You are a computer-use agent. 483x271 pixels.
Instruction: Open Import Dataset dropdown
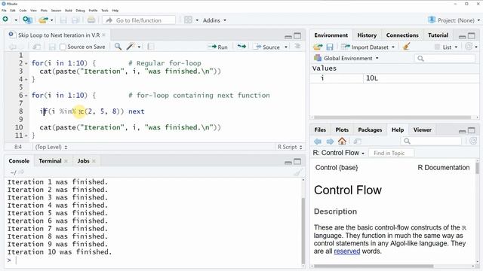368,47
